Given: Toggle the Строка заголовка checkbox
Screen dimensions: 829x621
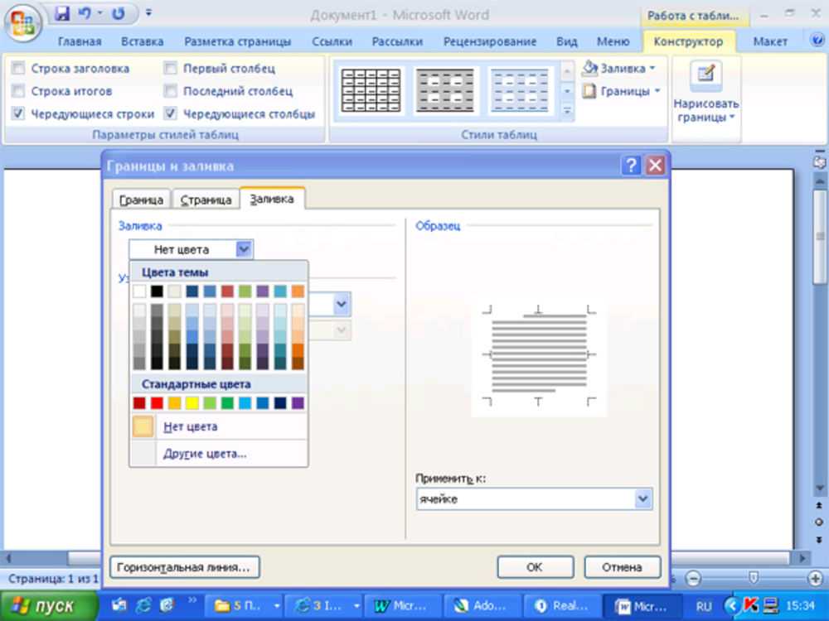Looking at the screenshot, I should (18, 68).
